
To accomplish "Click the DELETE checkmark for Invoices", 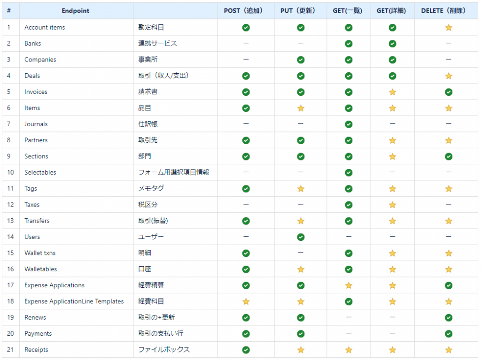I will pos(449,92).
